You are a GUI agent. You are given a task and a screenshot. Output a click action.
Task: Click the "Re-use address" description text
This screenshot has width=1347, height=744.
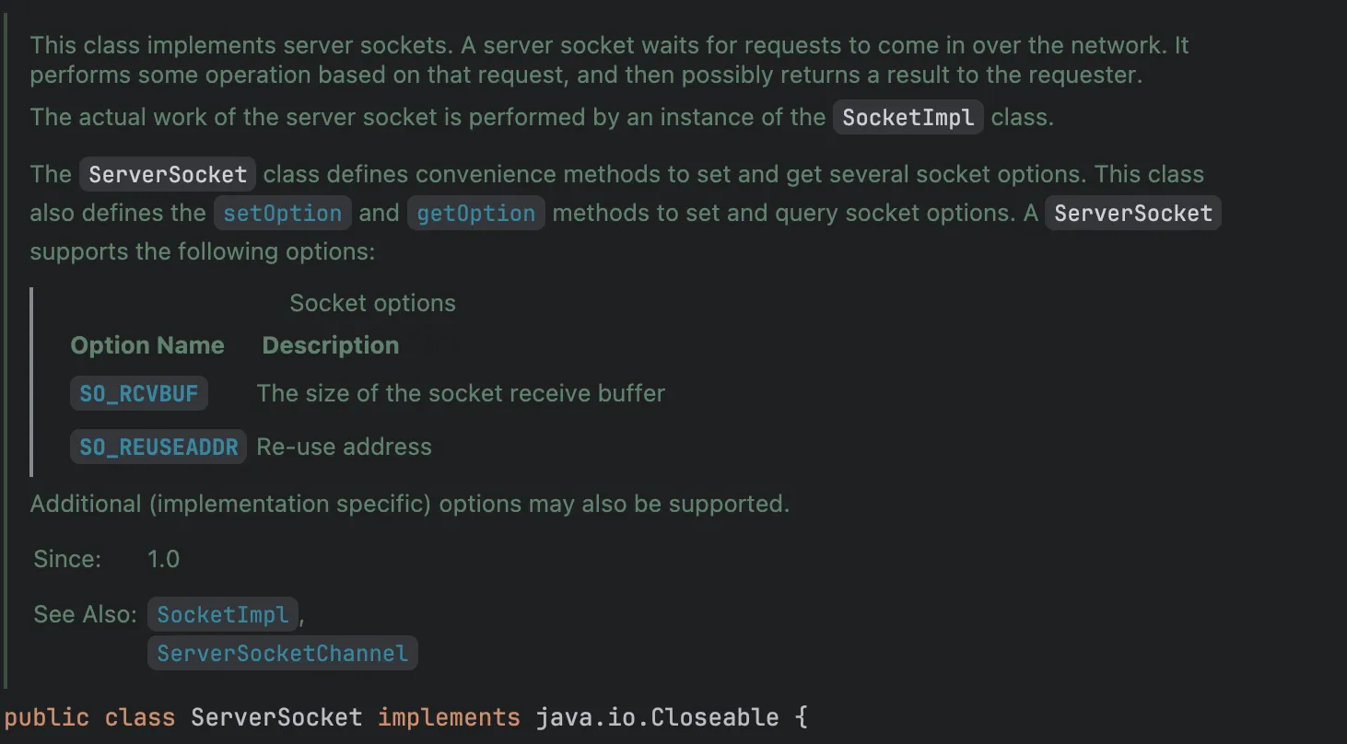tap(344, 448)
